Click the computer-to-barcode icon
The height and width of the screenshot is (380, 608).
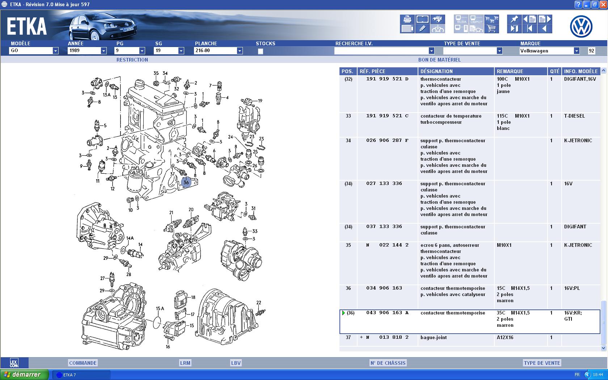coord(461,29)
